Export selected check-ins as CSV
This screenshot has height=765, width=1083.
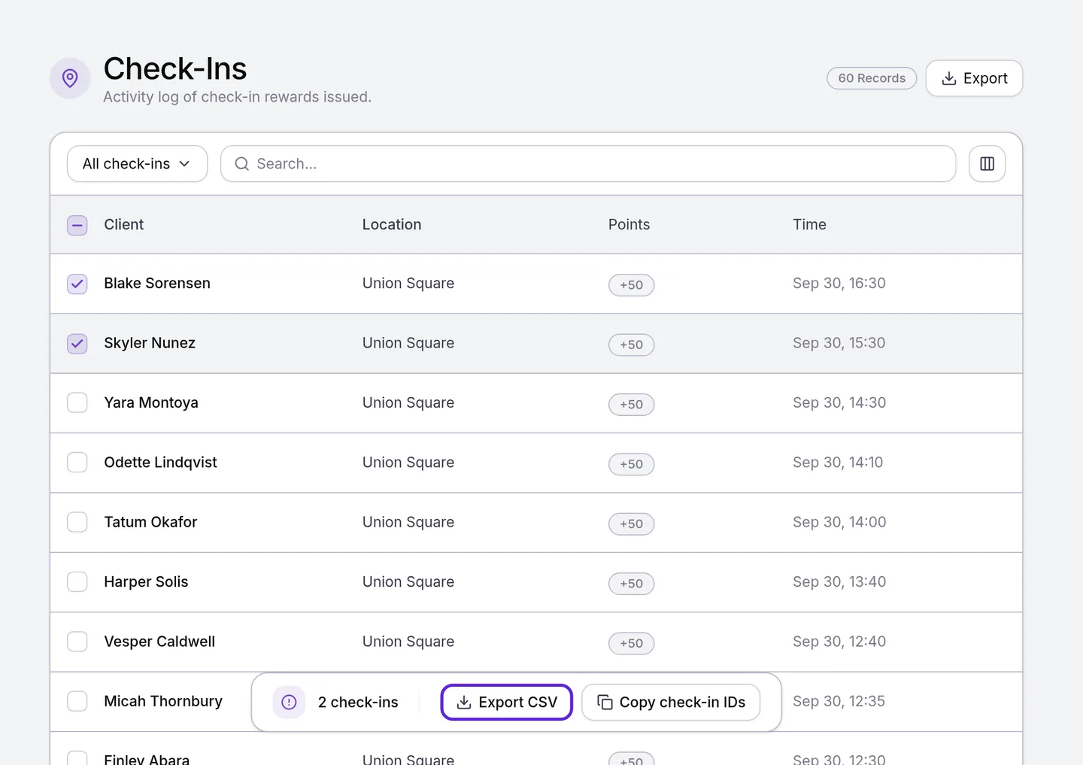click(x=507, y=702)
